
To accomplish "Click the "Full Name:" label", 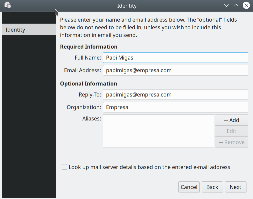I will point(88,58).
